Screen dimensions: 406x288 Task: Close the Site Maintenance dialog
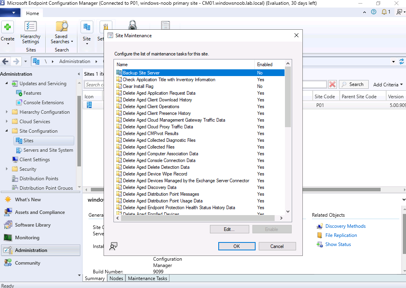296,35
